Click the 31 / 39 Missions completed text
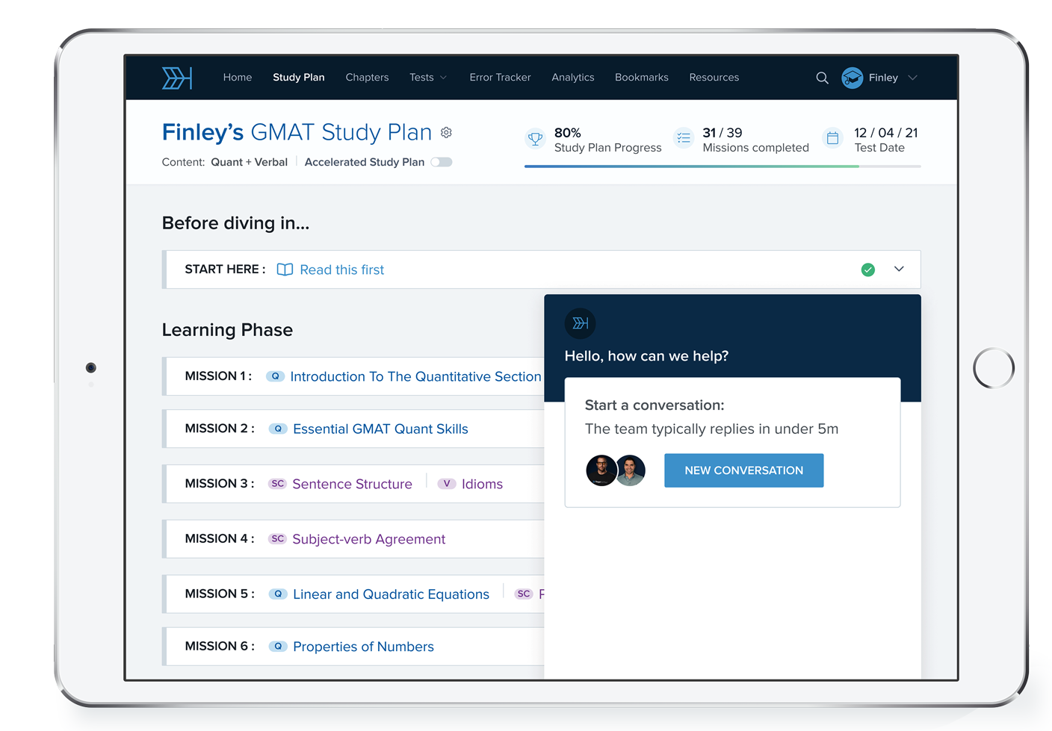Viewport: 1052px width, 731px height. pos(755,140)
